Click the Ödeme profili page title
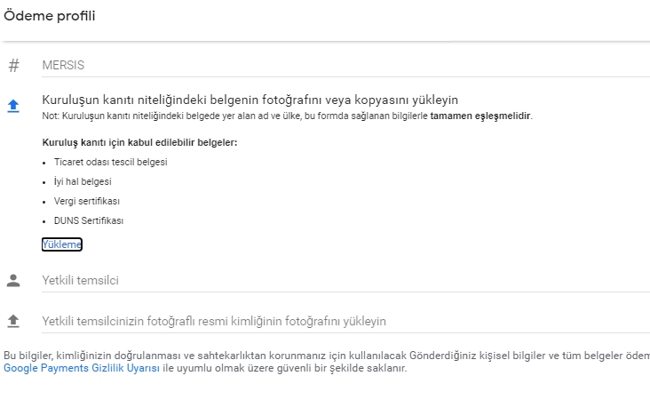 (x=50, y=16)
